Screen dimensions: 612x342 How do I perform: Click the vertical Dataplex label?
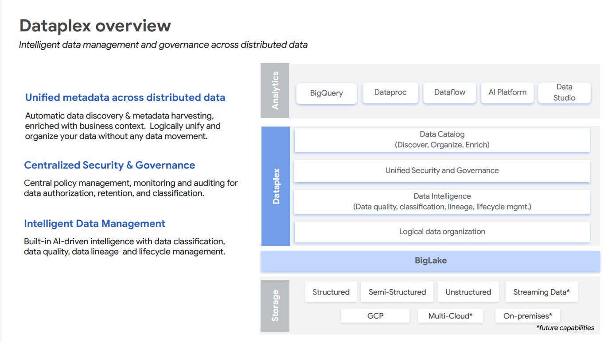coord(276,186)
